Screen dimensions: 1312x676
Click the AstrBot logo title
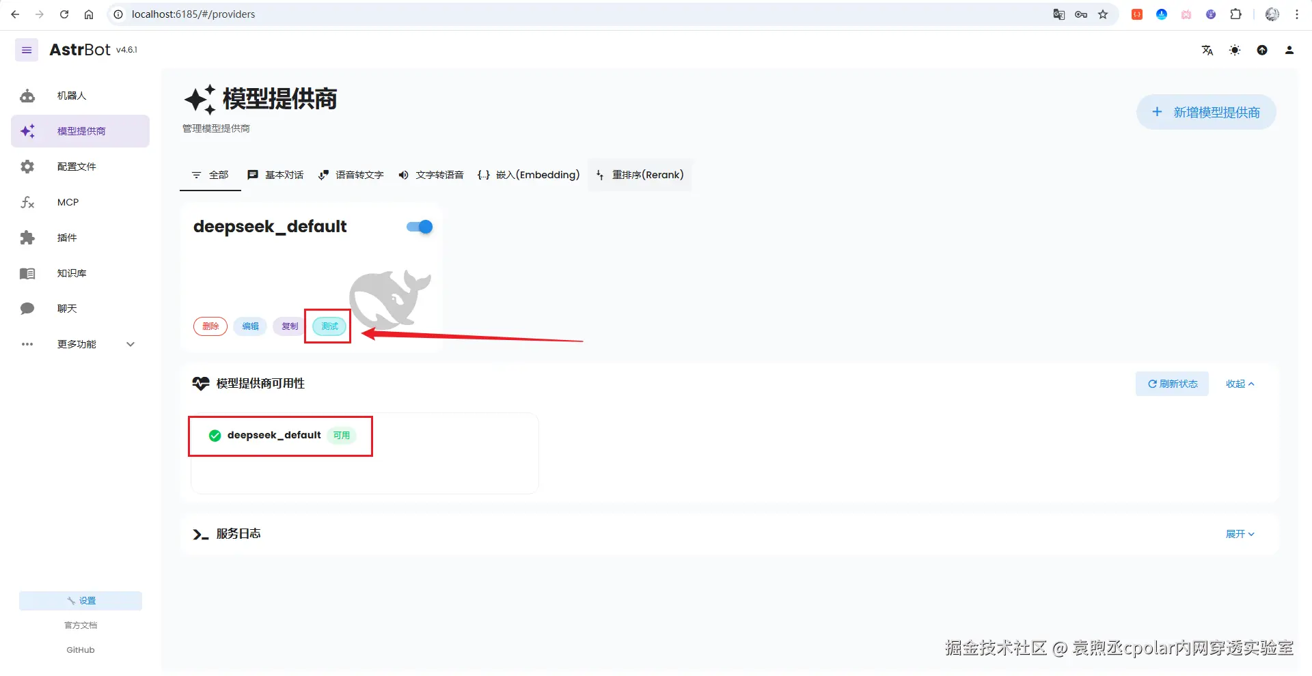coord(80,50)
